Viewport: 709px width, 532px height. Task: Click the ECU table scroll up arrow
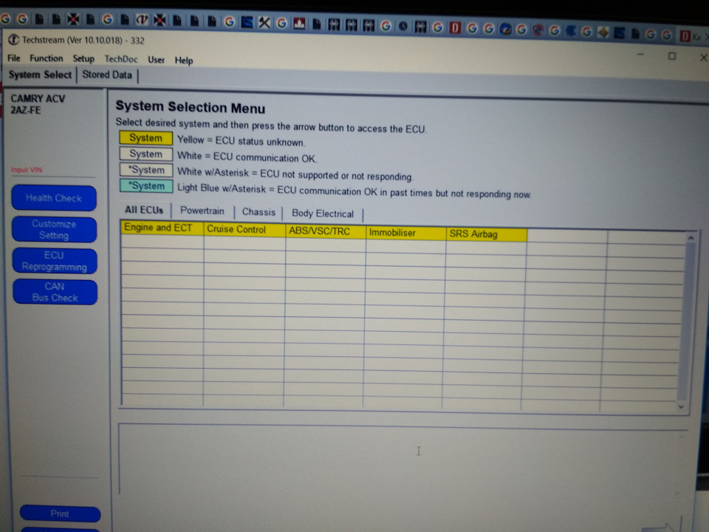(x=691, y=238)
